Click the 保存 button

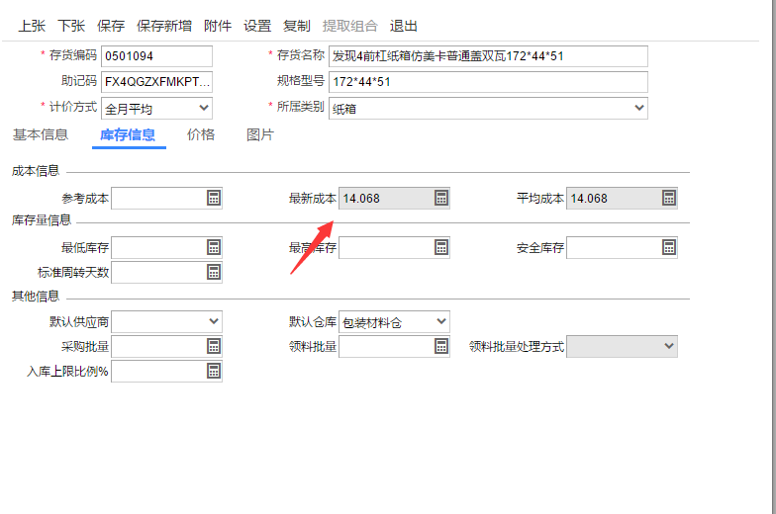[x=111, y=26]
